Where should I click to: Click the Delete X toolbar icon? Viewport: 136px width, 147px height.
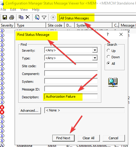28,17
